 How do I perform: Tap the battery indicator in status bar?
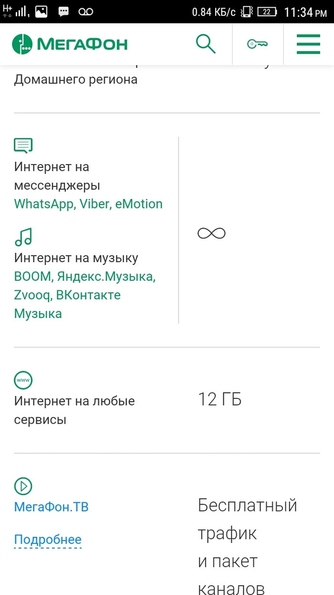[x=267, y=12]
